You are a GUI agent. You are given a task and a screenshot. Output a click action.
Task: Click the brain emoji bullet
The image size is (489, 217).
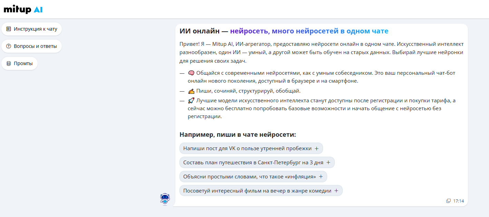pos(192,73)
